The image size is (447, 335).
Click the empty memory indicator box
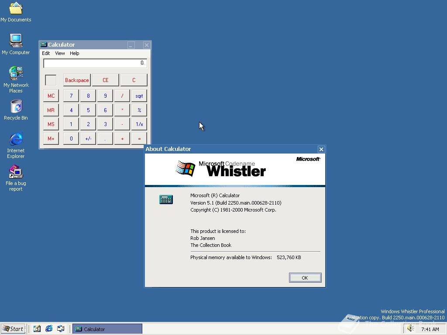(x=51, y=80)
